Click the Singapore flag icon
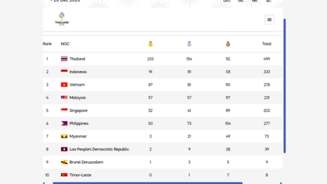This screenshot has width=327, height=184. [x=64, y=110]
